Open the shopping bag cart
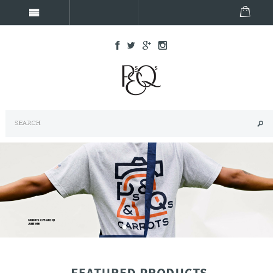Viewport: 273px width, 273px height. tap(245, 11)
